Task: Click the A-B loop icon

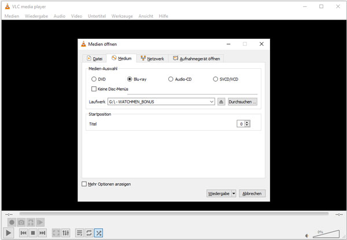Action: tap(31, 222)
